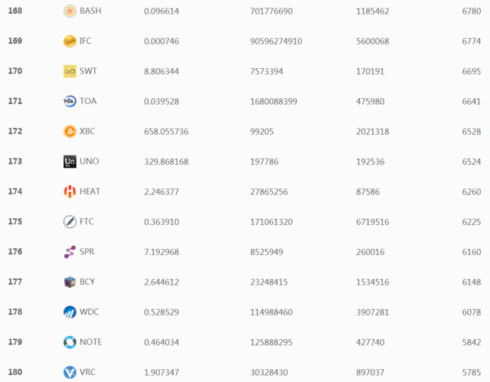Click the orange XBC coin icon

70,132
